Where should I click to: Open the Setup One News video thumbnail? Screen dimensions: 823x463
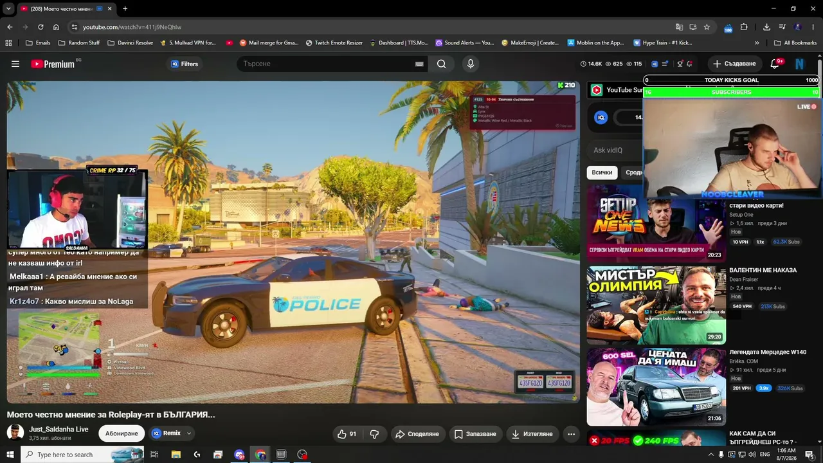[656, 223]
